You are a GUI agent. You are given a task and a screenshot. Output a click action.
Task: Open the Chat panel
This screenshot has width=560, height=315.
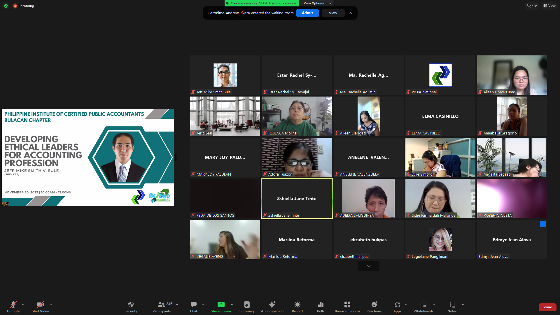(194, 307)
